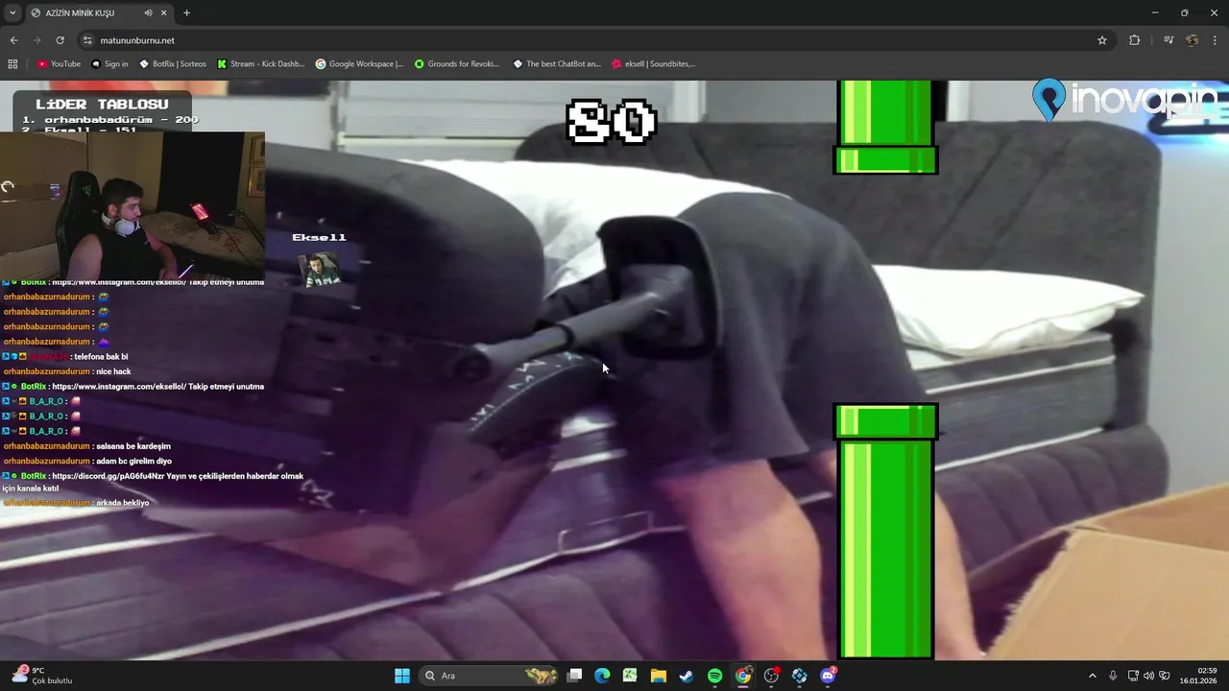Click the microphone tray icon
Viewport: 1229px width, 691px height.
coord(1113,676)
